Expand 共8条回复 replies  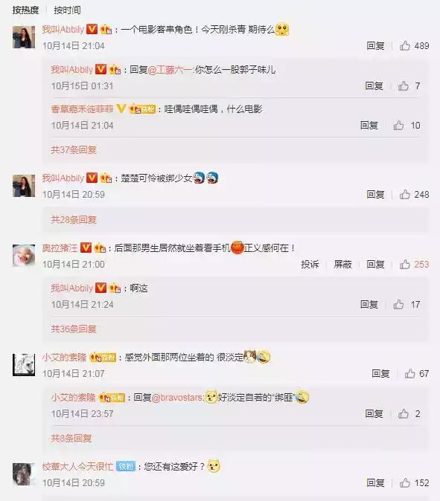71,438
